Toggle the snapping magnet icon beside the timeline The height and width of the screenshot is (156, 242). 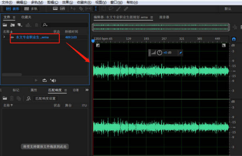[x=234, y=39]
